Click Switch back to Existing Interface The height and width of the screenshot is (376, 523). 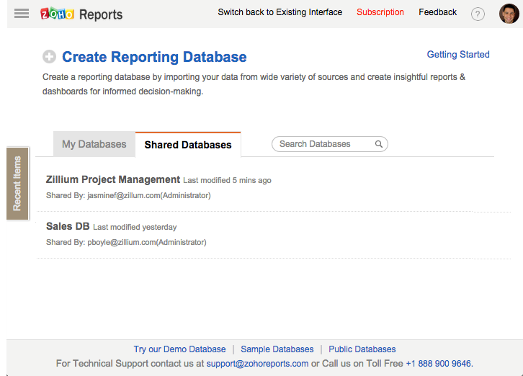(x=280, y=12)
